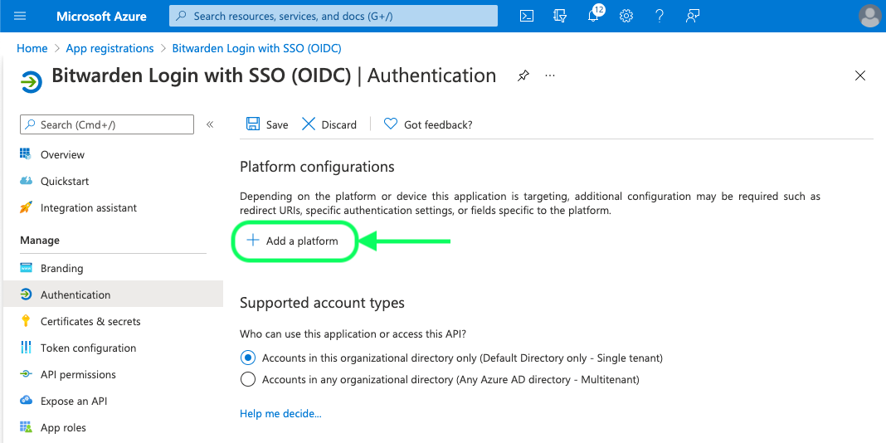
Task: Click the Overview grid icon
Action: click(26, 154)
